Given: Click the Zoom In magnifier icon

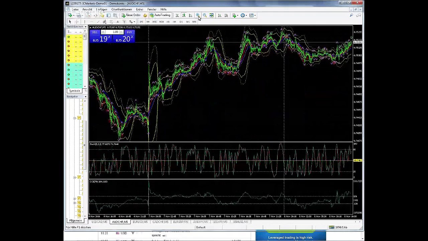Looking at the screenshot, I should click(198, 15).
